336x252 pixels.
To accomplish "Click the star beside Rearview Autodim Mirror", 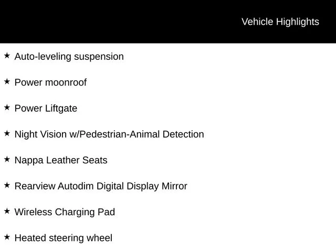I will coord(7,185).
